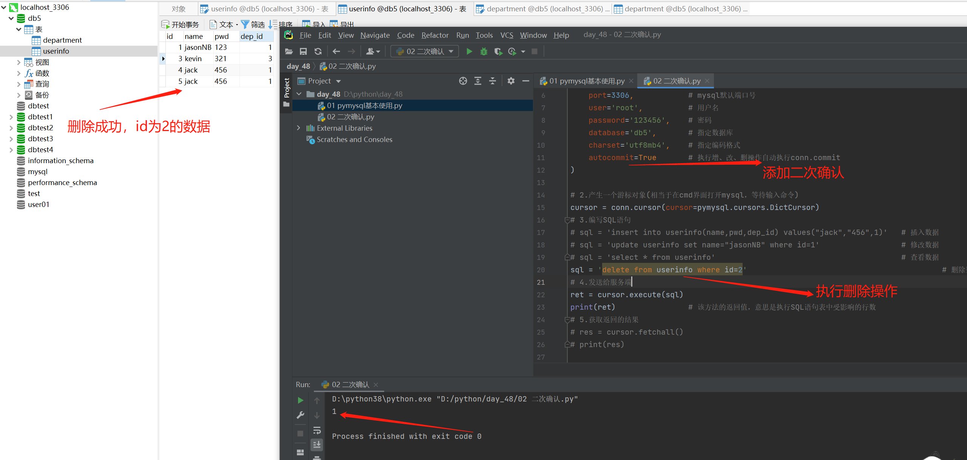Screen dimensions: 967x460
Task: Toggle soft-wrap in Run console
Action: point(317,430)
